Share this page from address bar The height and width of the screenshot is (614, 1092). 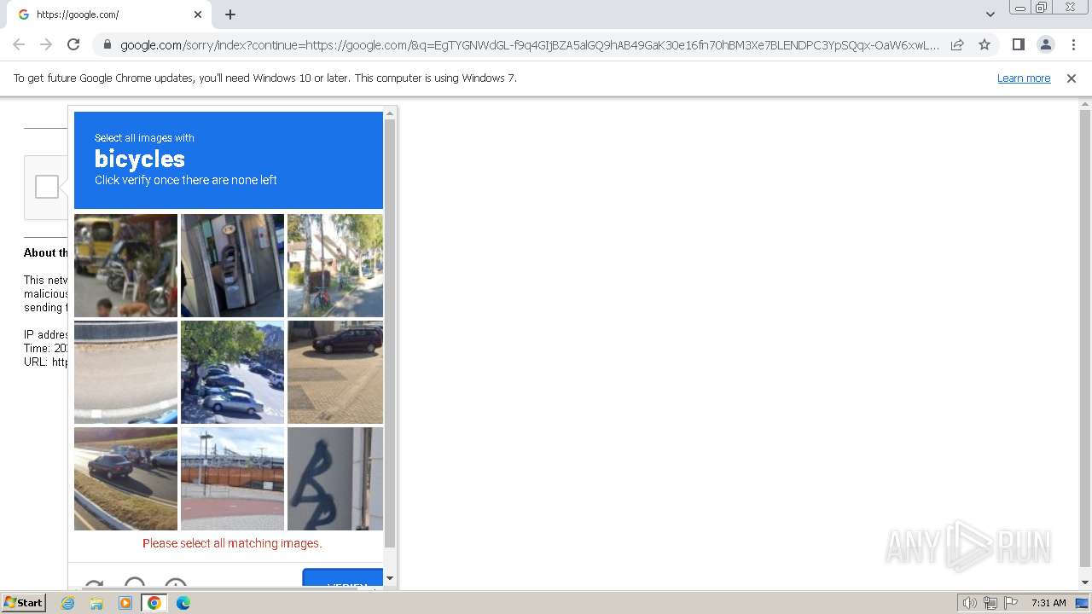tap(957, 44)
